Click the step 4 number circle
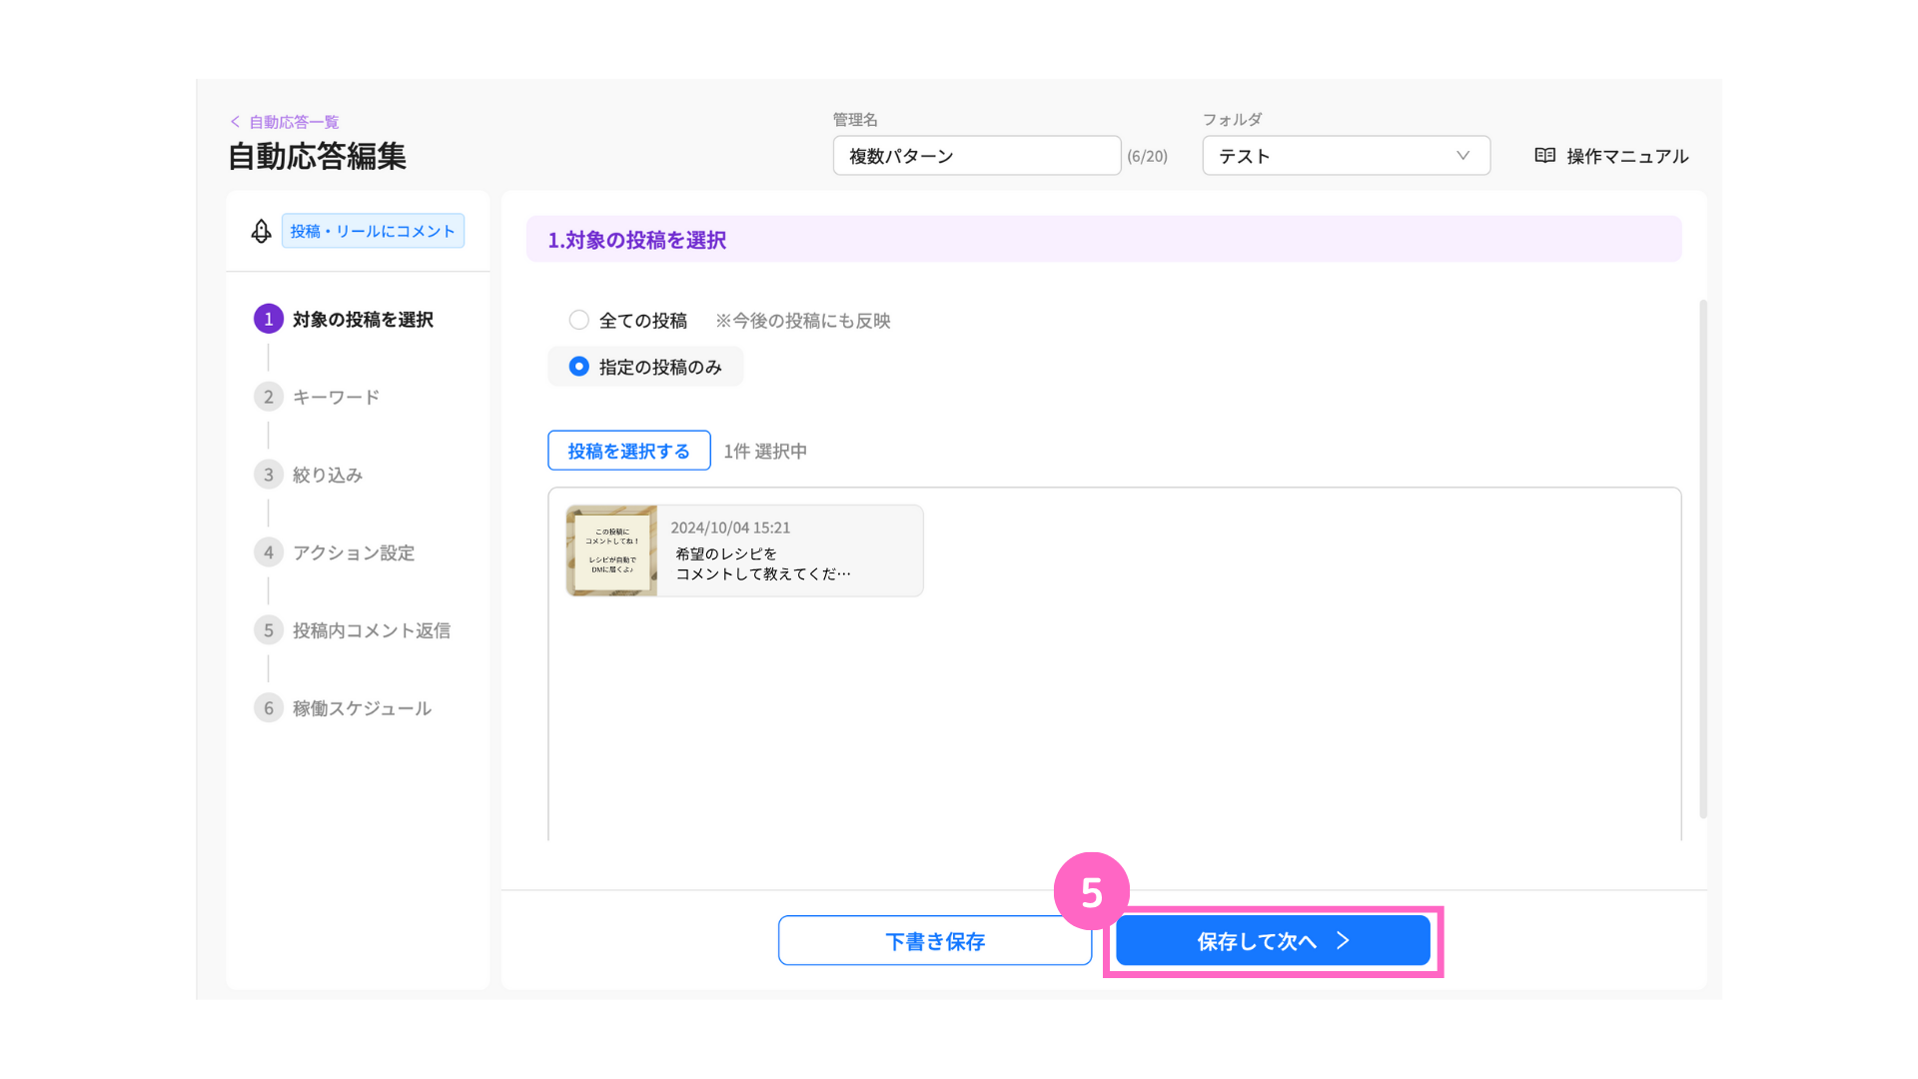Screen dimensions: 1918x1079 pyautogui.click(x=269, y=552)
